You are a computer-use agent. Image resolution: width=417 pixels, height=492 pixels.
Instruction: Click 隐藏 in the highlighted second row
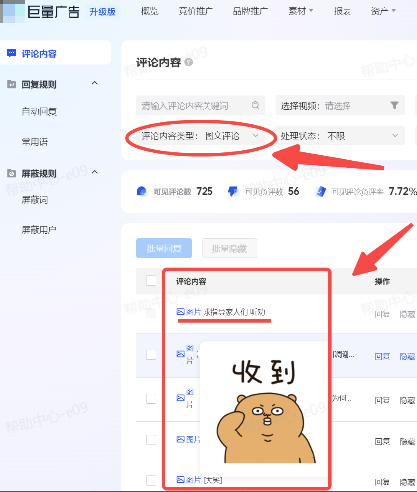click(x=407, y=356)
